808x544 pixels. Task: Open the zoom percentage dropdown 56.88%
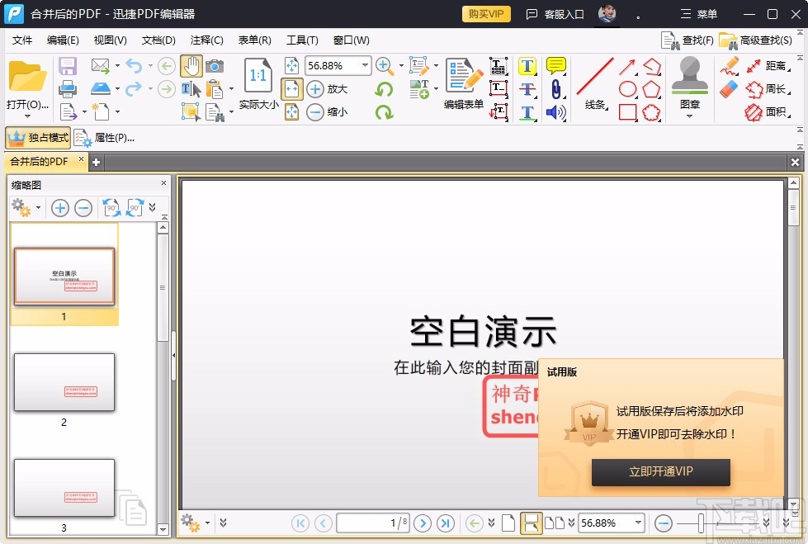[366, 65]
